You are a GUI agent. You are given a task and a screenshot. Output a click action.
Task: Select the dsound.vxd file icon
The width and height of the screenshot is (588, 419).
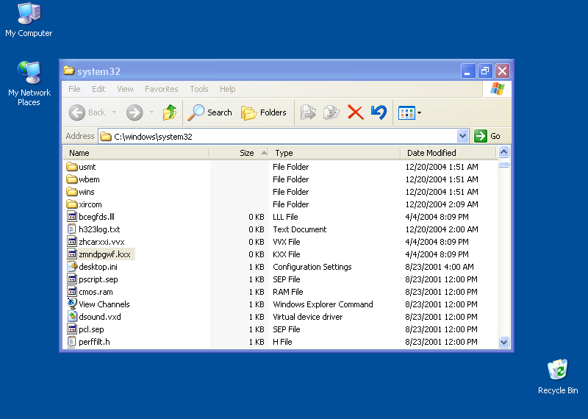pos(71,317)
